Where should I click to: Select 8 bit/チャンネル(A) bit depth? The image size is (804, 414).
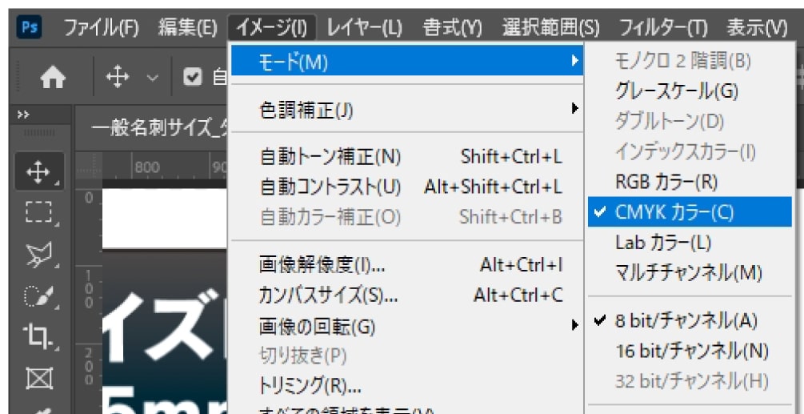point(685,321)
